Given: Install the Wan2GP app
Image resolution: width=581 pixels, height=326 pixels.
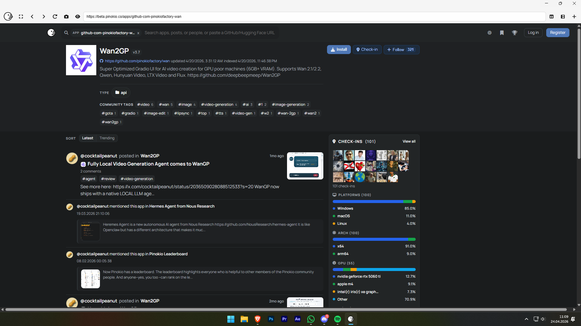Looking at the screenshot, I should click(x=339, y=50).
